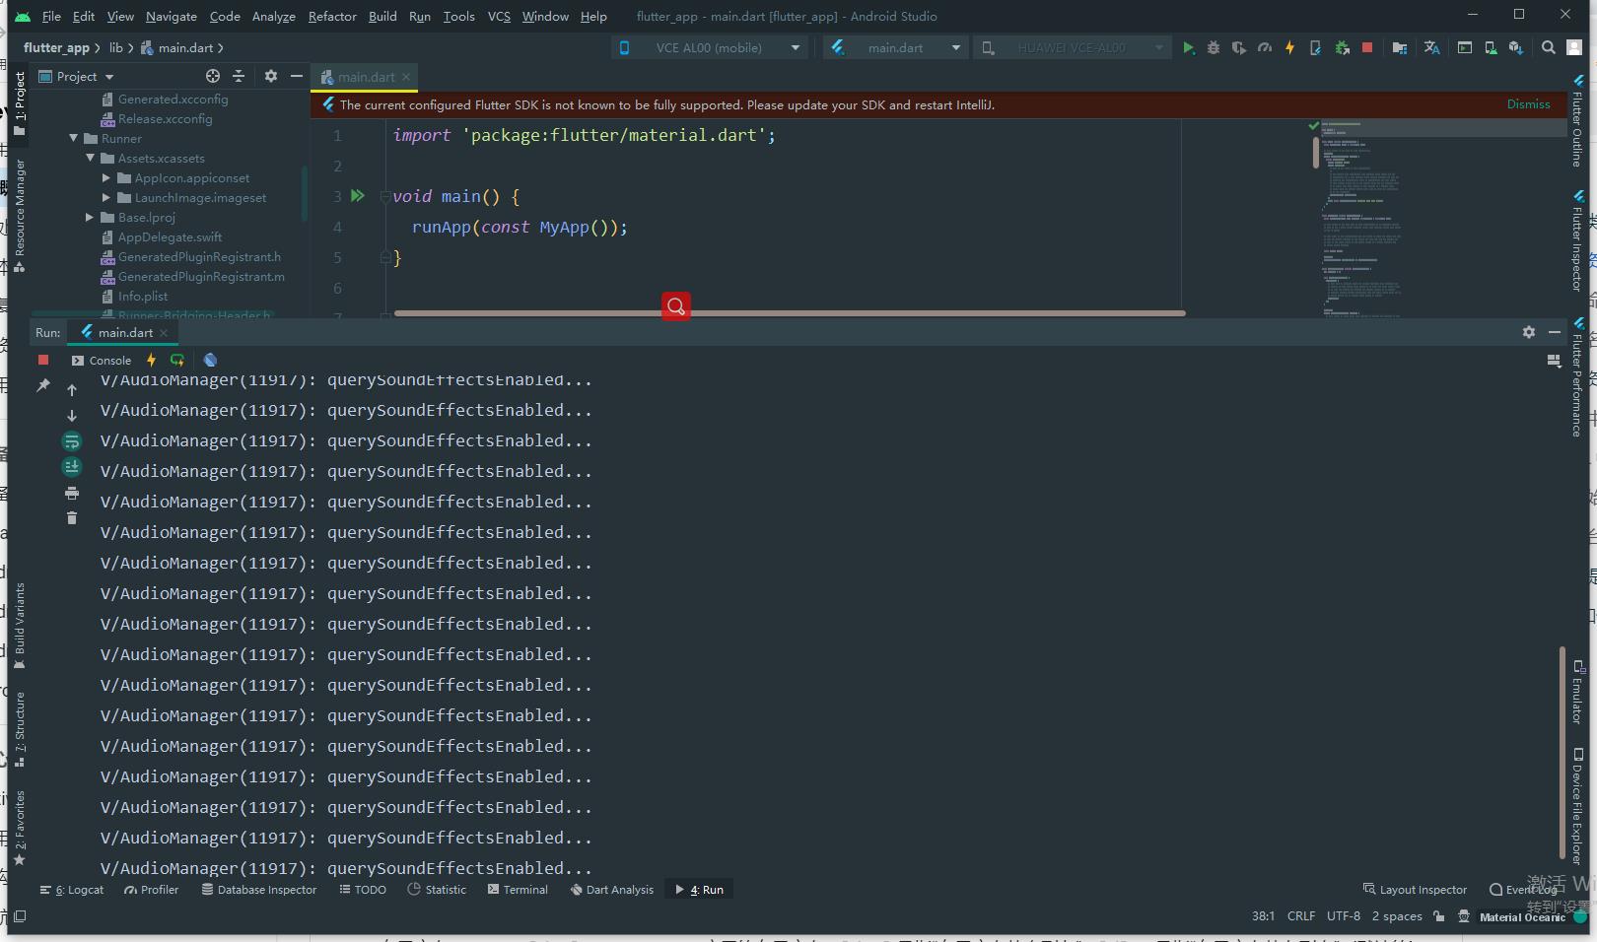
Task: Collapse the Assets.xcassets folder
Action: click(91, 159)
